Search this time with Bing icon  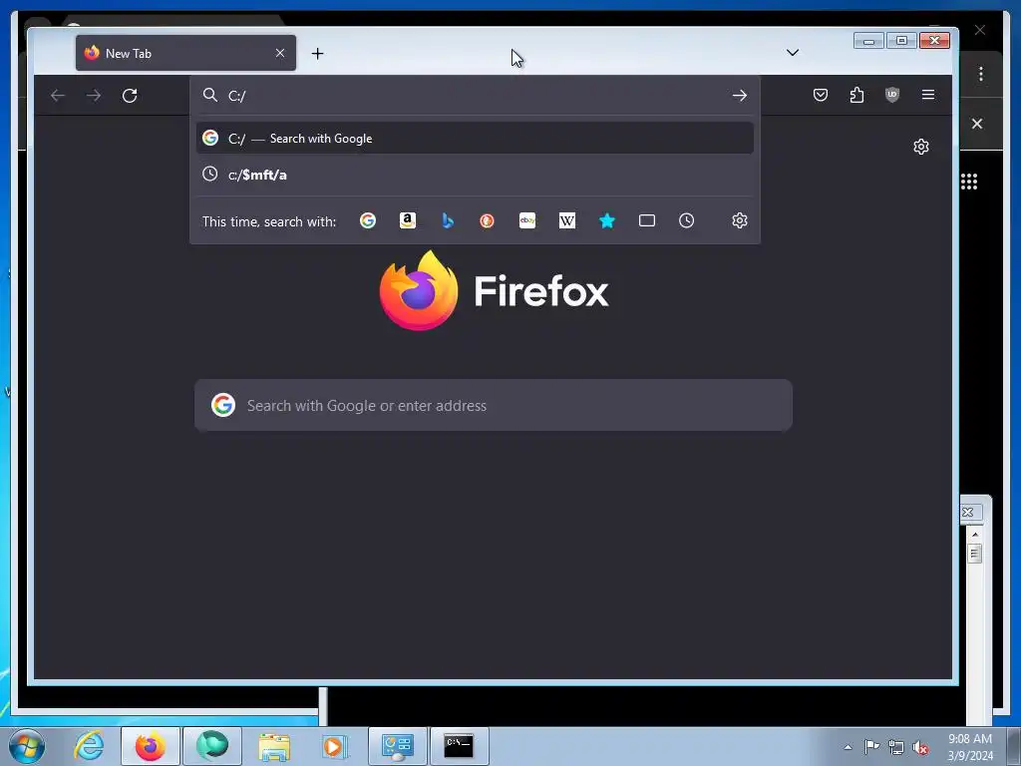(448, 220)
